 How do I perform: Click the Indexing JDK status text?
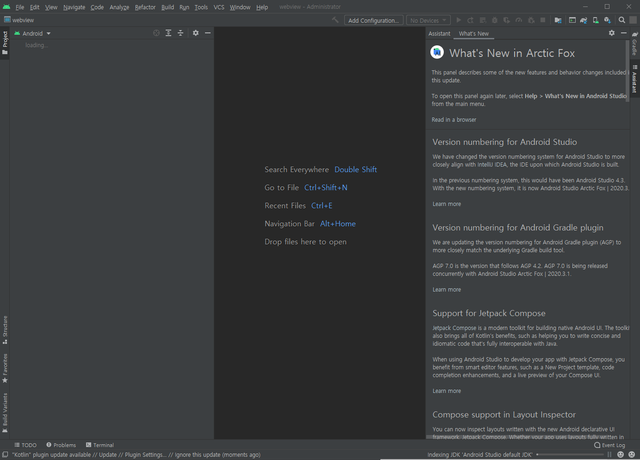pyautogui.click(x=480, y=454)
